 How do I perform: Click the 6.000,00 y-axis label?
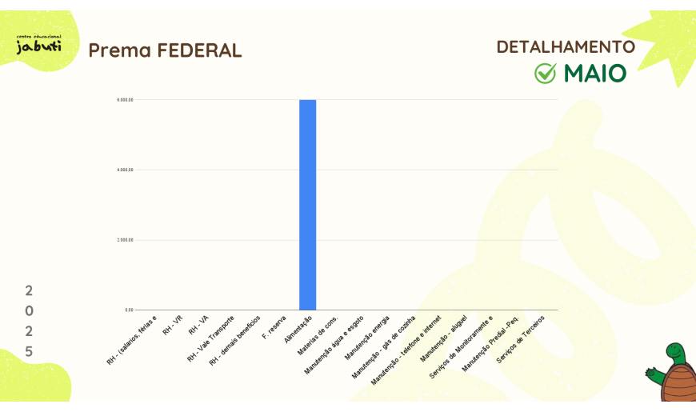(x=125, y=100)
